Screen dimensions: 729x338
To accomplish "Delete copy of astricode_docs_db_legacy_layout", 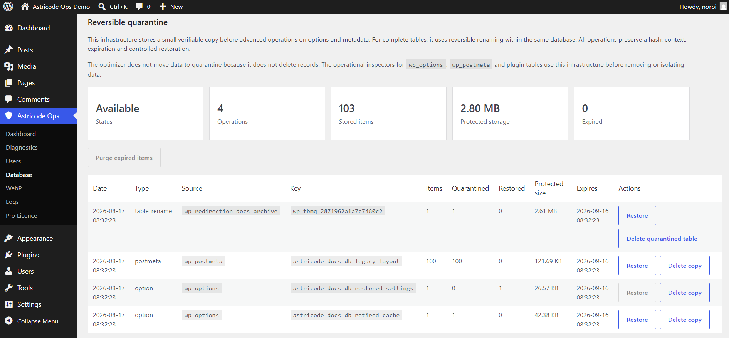I will (x=685, y=266).
